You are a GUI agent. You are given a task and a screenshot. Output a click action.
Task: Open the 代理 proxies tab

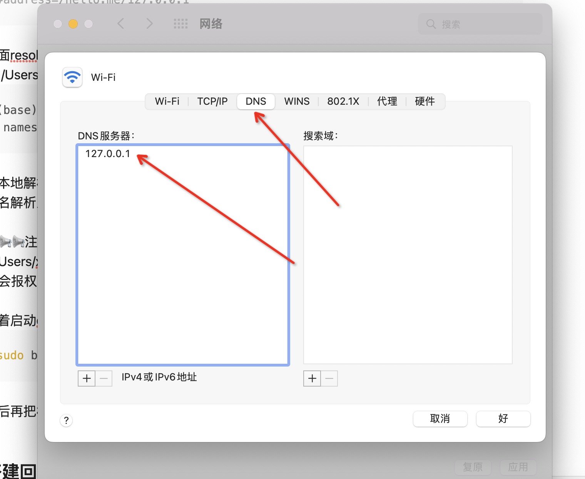click(x=387, y=101)
